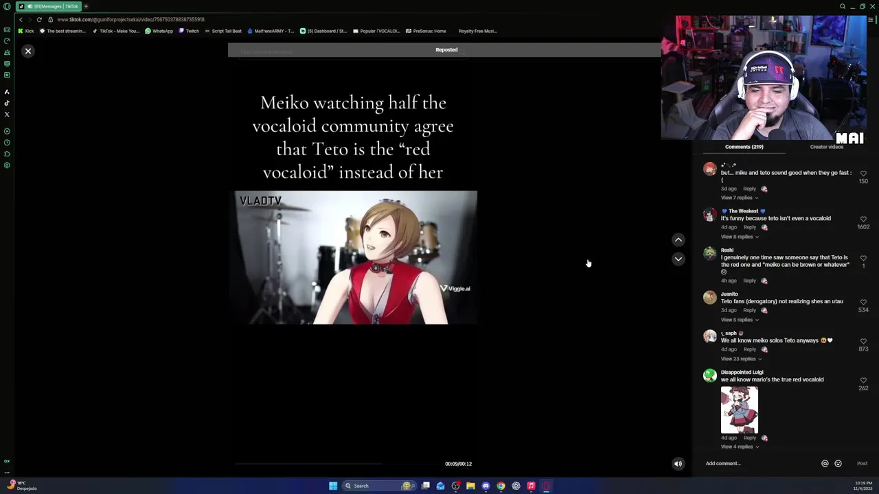Switch to the Comments (219) tab
879x494 pixels.
(744, 147)
